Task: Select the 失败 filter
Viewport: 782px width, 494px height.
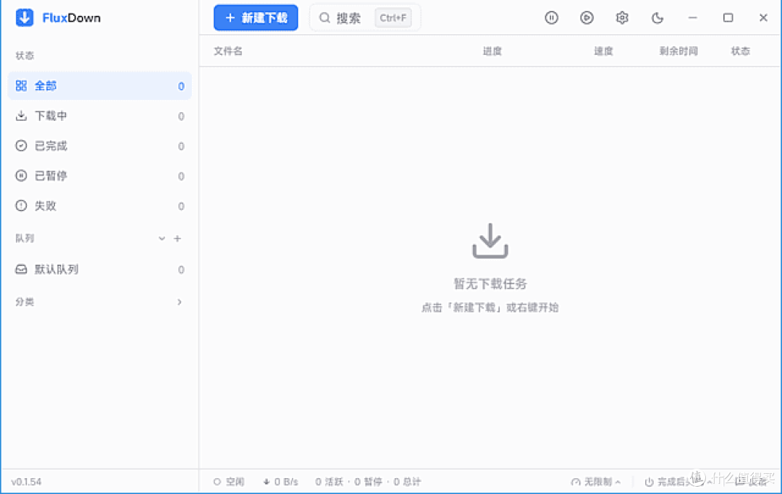Action: coord(100,205)
